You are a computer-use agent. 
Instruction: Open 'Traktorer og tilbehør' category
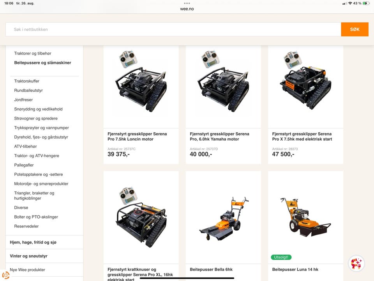(33, 53)
